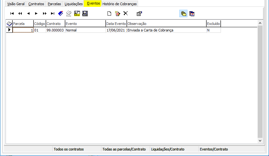Screen dimensions: 269x156
Task: Select contract cell 99.000003
Action: 56,30
